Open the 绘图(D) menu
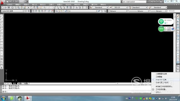180x101 pixels. [x=60, y=4]
